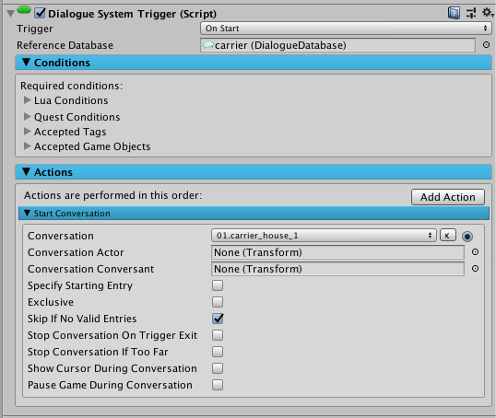Click the green script icon of the component
This screenshot has width=496, height=418.
[x=24, y=10]
